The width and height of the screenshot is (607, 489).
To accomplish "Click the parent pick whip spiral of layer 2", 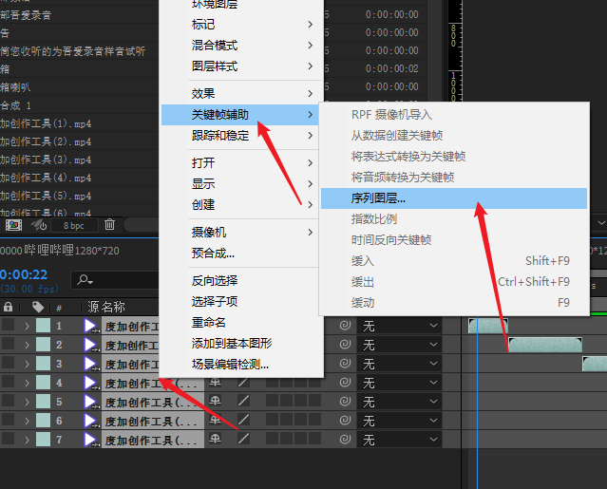I will click(x=345, y=345).
